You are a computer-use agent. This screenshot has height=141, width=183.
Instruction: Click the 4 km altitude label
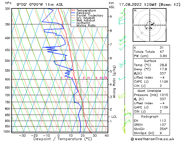coord(111,84)
